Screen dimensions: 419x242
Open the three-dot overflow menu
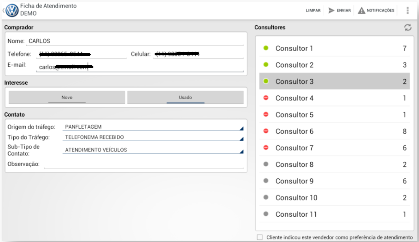pos(407,11)
